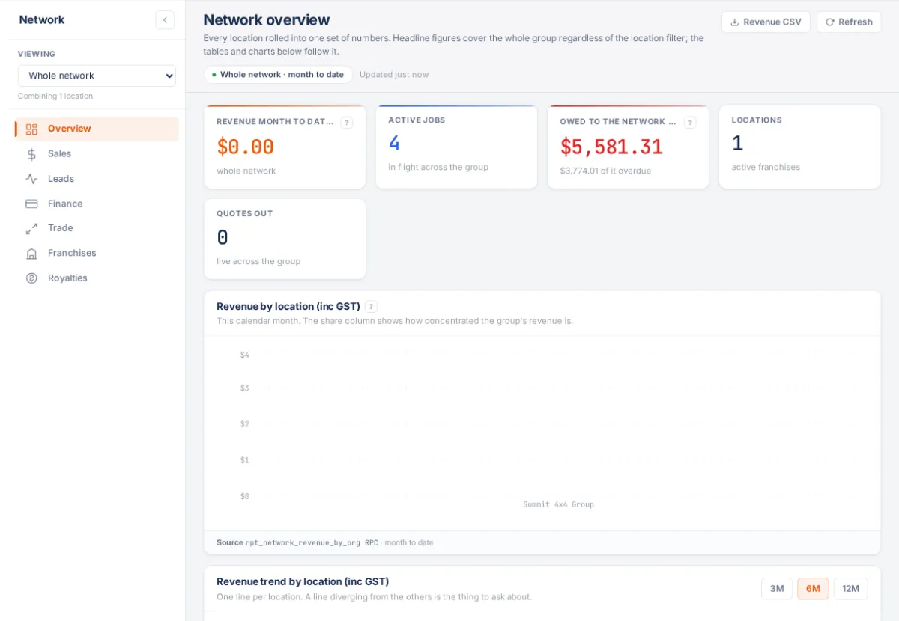Open help tooltip on Owed to the network
The width and height of the screenshot is (899, 621).
coord(690,123)
